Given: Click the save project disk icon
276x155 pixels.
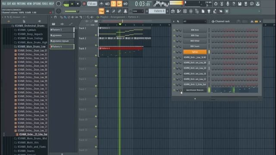Looking at the screenshot, I should 240,4.
